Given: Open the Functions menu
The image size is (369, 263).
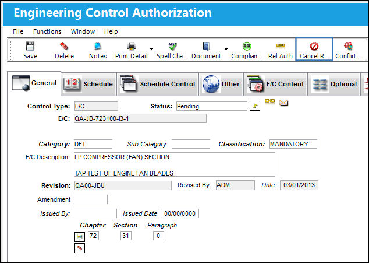Looking at the screenshot, I should (47, 31).
